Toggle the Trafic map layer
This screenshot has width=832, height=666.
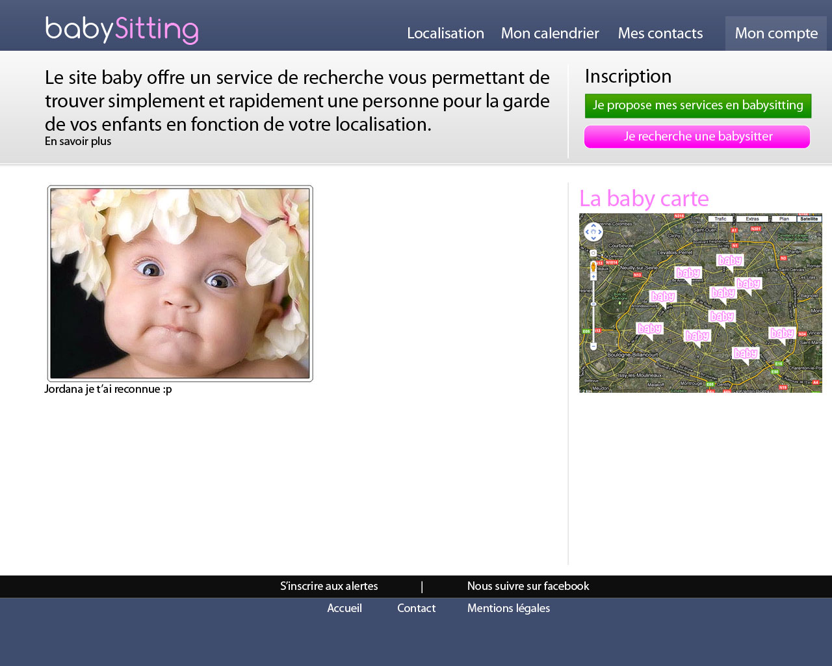[720, 219]
